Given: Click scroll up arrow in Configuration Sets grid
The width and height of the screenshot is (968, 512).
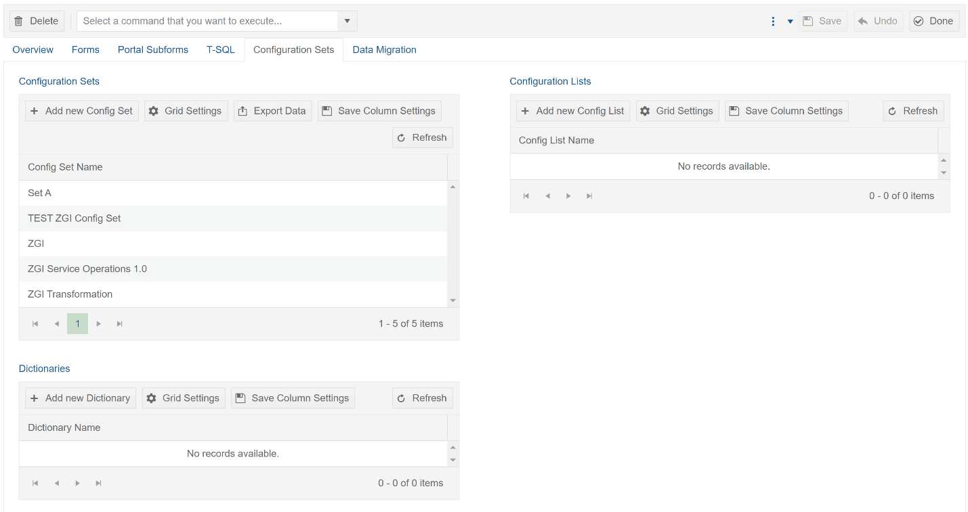Looking at the screenshot, I should coord(453,187).
